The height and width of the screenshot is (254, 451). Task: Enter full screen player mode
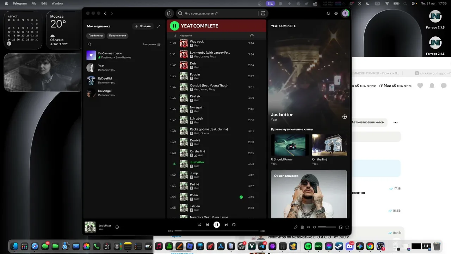click(x=347, y=227)
